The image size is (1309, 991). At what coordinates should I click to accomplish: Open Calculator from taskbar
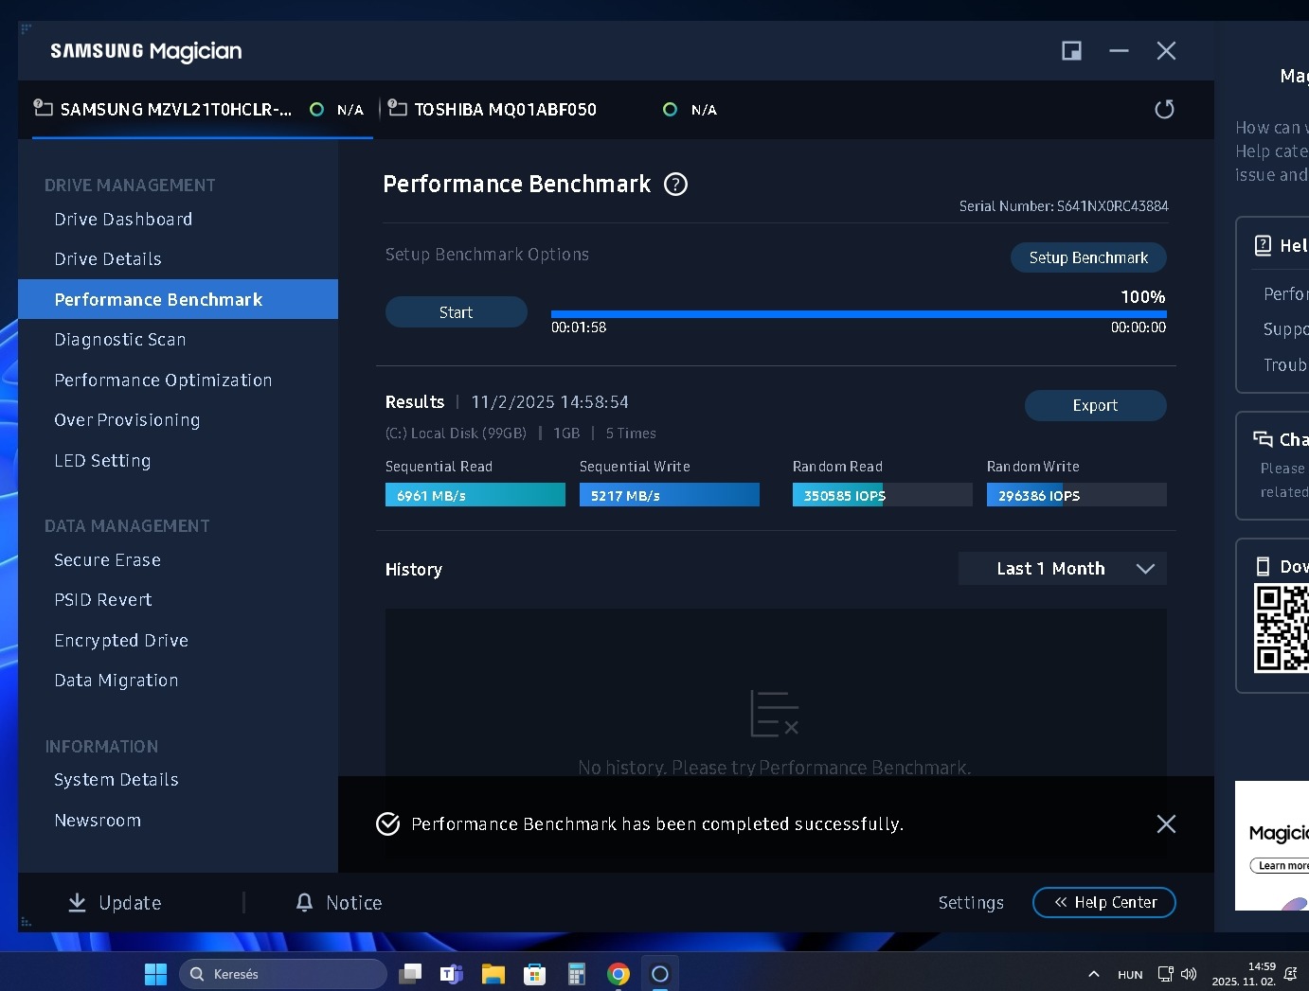click(x=576, y=974)
